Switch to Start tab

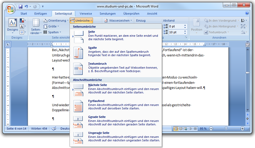pos(23,14)
